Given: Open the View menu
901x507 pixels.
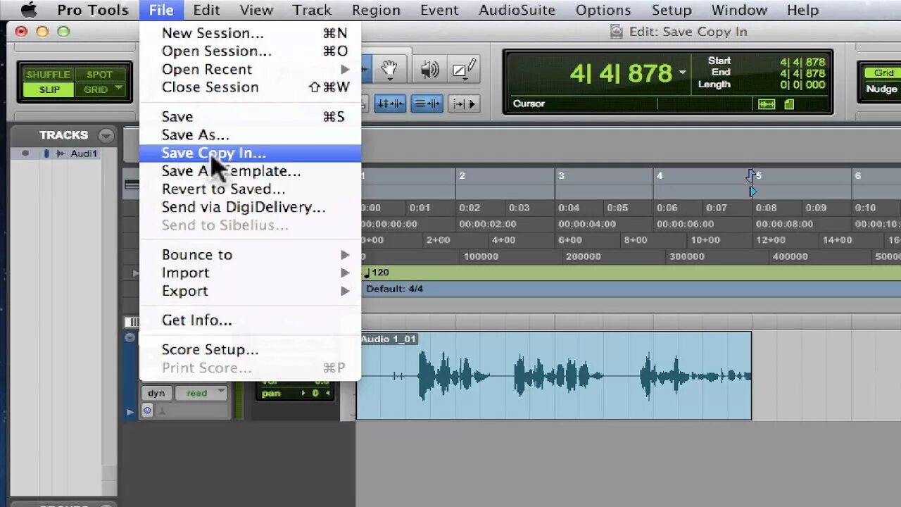Looking at the screenshot, I should pyautogui.click(x=256, y=10).
